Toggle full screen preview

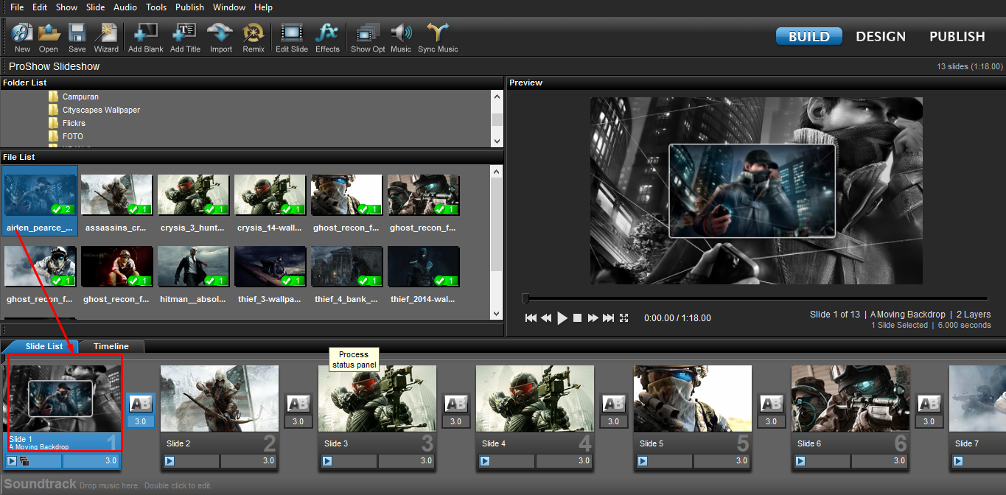[x=624, y=318]
